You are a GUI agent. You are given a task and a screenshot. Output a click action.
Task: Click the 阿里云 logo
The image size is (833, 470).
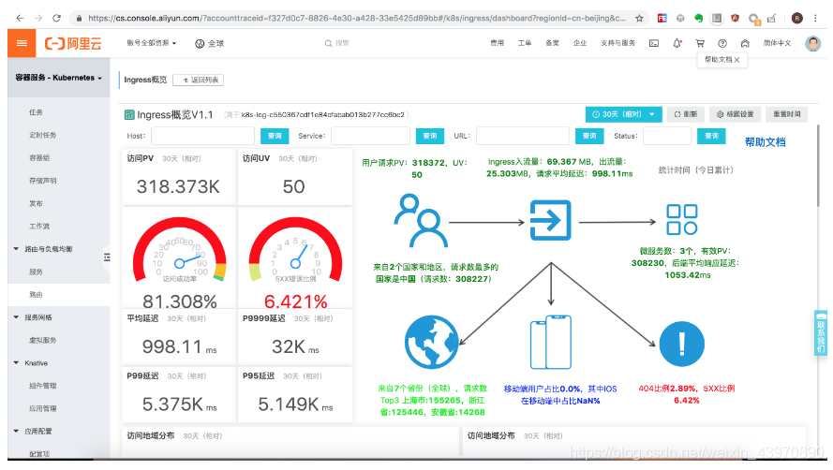[73, 44]
